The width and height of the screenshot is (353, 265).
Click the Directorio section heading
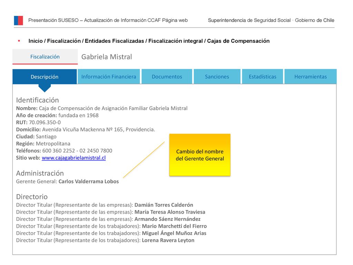point(32,197)
